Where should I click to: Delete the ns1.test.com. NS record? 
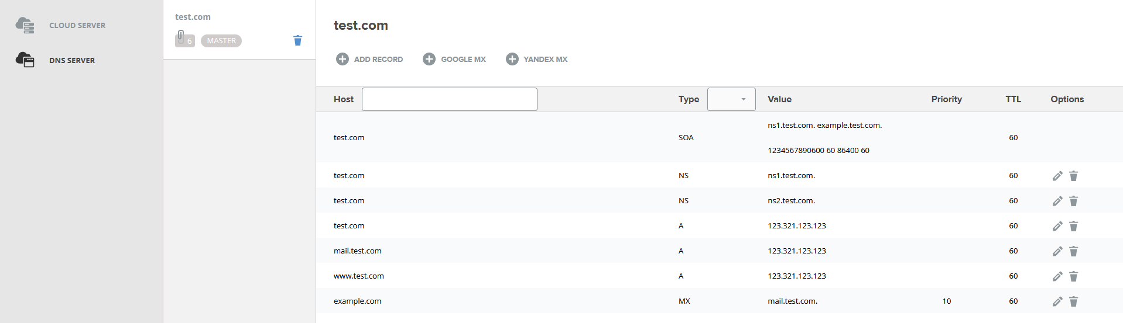1073,176
